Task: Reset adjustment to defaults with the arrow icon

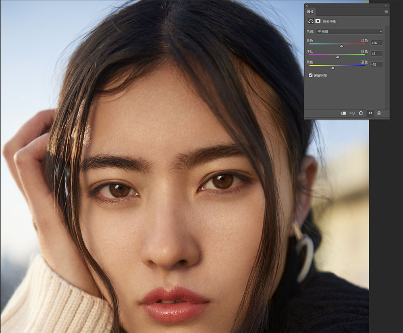Action: tap(361, 113)
